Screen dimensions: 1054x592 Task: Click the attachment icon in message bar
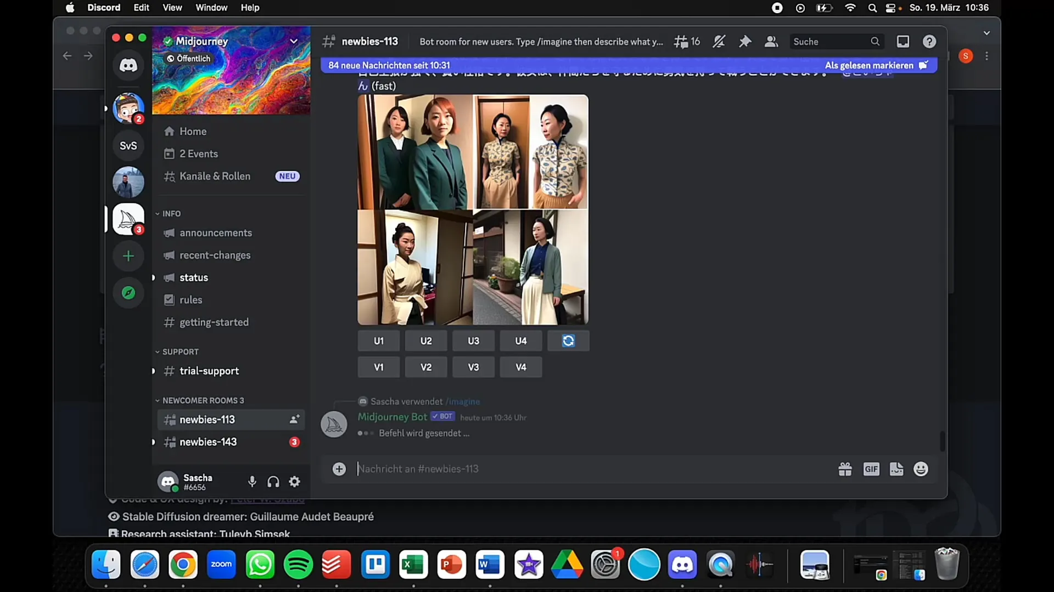pos(338,469)
